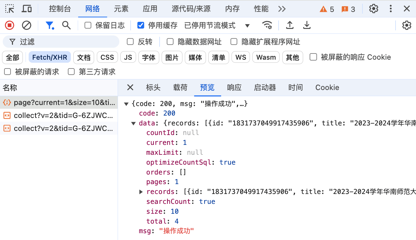Open the 时间 details tab
This screenshot has width=416, height=240.
coord(296,88)
